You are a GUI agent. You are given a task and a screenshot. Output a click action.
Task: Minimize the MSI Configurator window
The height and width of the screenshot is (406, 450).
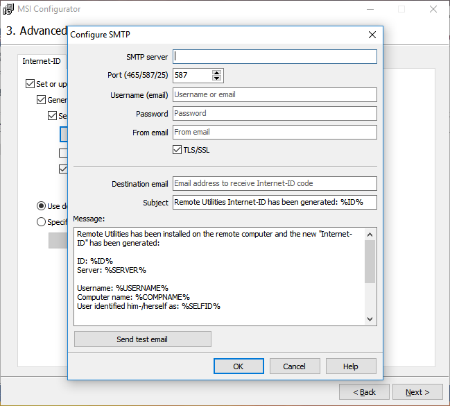tap(370, 9)
